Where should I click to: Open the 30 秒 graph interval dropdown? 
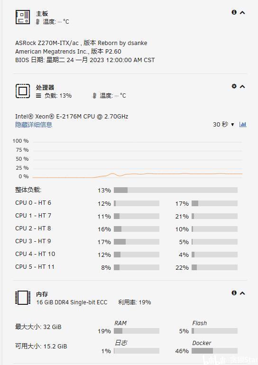point(223,125)
